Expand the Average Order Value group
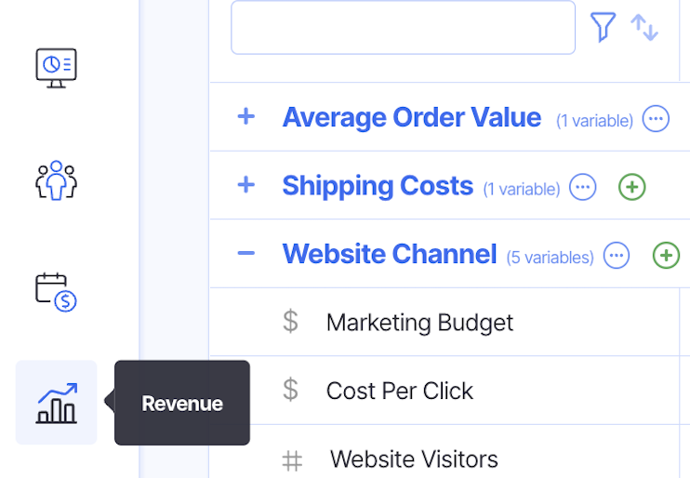This screenshot has height=478, width=690. 245,117
